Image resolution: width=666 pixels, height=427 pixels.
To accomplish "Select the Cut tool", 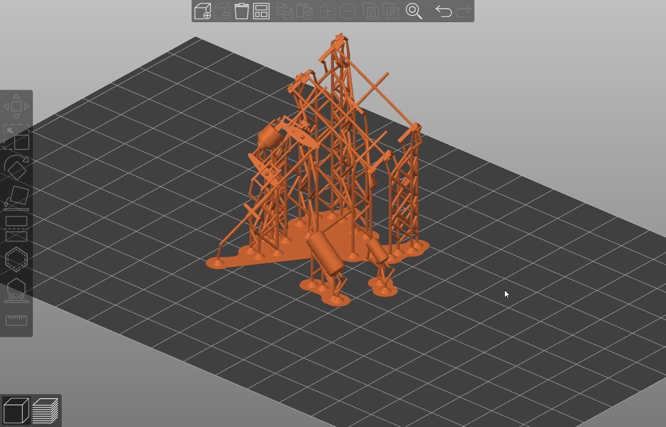I will [x=16, y=229].
